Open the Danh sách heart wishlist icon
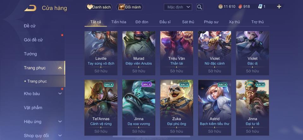The width and height of the screenshot is (303, 140). pyautogui.click(x=89, y=7)
